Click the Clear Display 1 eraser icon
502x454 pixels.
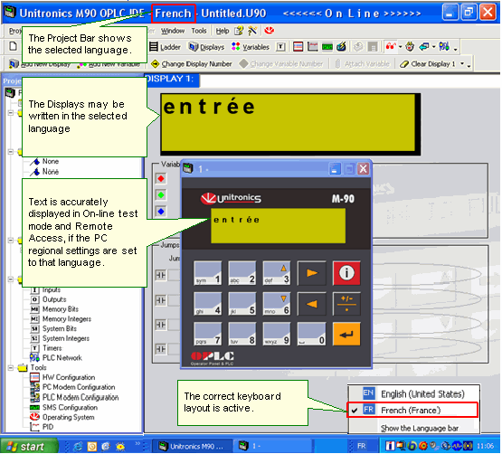(x=404, y=64)
